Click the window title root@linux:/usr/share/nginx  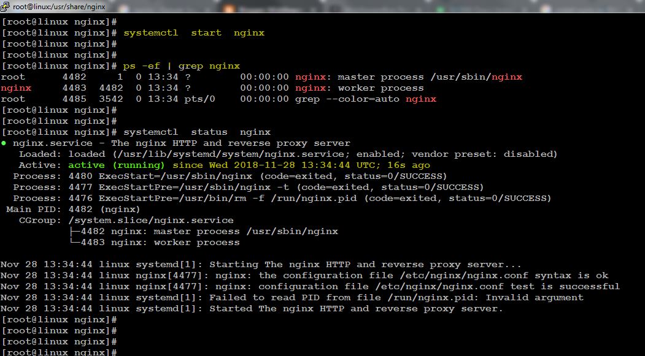[59, 7]
